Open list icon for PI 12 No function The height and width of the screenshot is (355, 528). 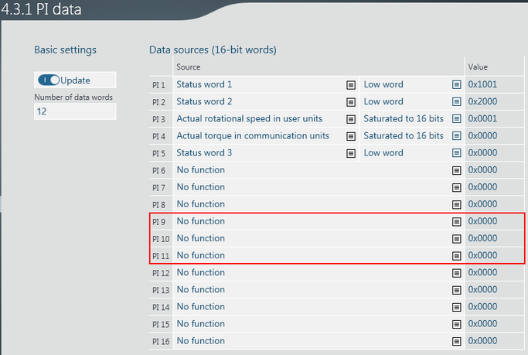pos(456,273)
